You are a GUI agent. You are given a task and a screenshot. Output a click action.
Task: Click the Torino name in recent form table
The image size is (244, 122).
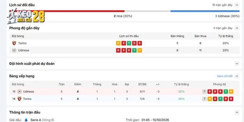pyautogui.click(x=22, y=43)
